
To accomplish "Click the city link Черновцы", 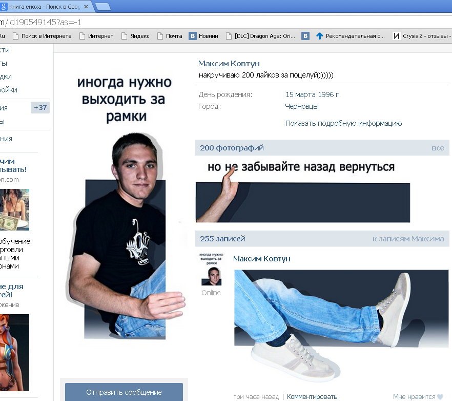I will (x=302, y=106).
